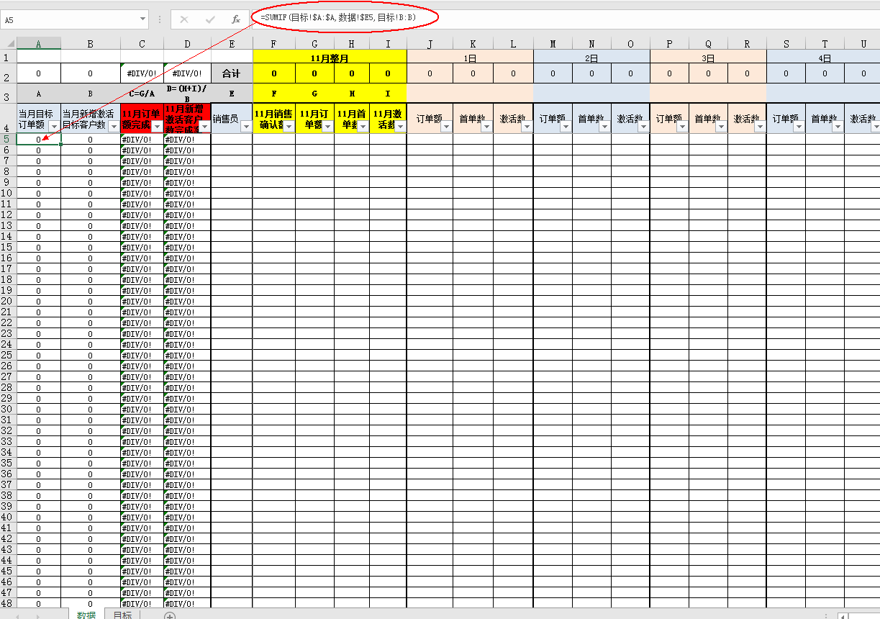Select column A header
This screenshot has width=880, height=619.
[x=39, y=43]
